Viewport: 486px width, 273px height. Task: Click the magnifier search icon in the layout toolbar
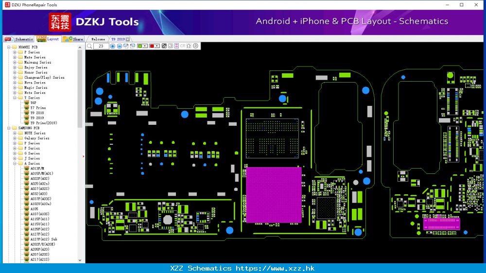(x=89, y=46)
